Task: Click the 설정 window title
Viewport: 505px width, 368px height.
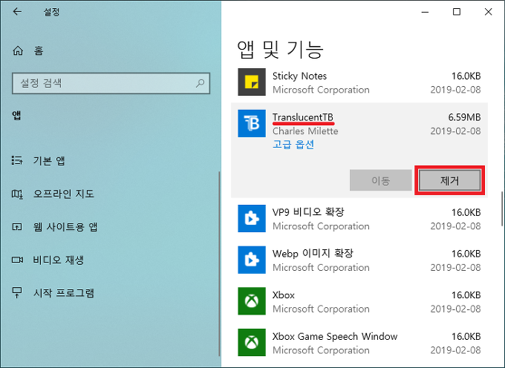Action: click(x=51, y=12)
